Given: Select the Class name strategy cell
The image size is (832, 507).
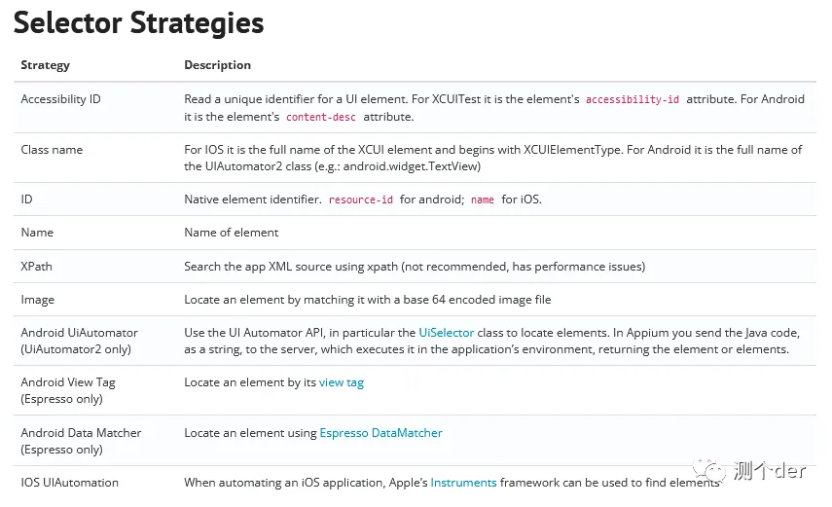Looking at the screenshot, I should click(x=52, y=150).
